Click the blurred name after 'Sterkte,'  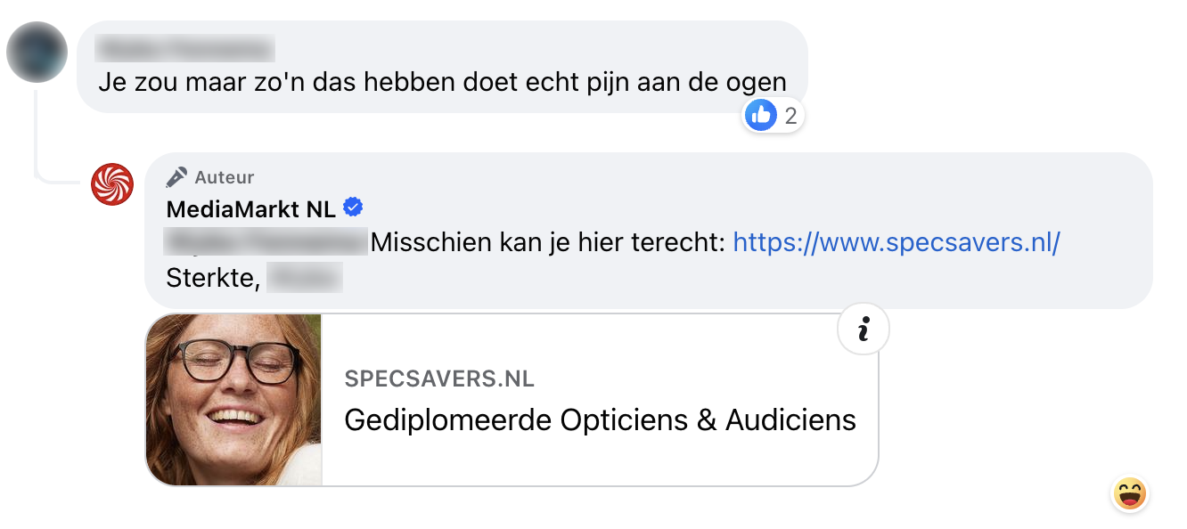tap(305, 279)
